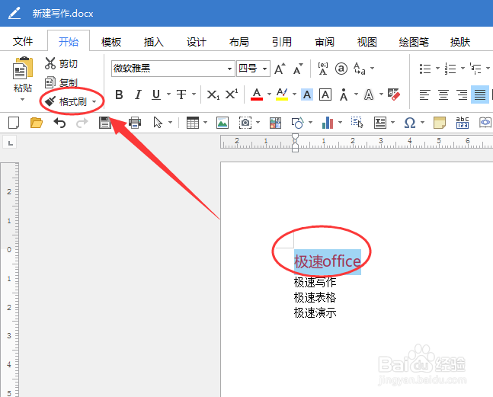Align text left
The height and width of the screenshot is (397, 493).
424,94
